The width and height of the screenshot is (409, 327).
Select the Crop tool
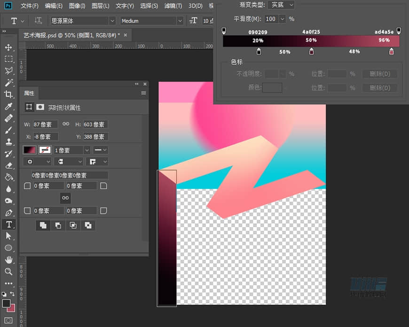click(x=8, y=94)
